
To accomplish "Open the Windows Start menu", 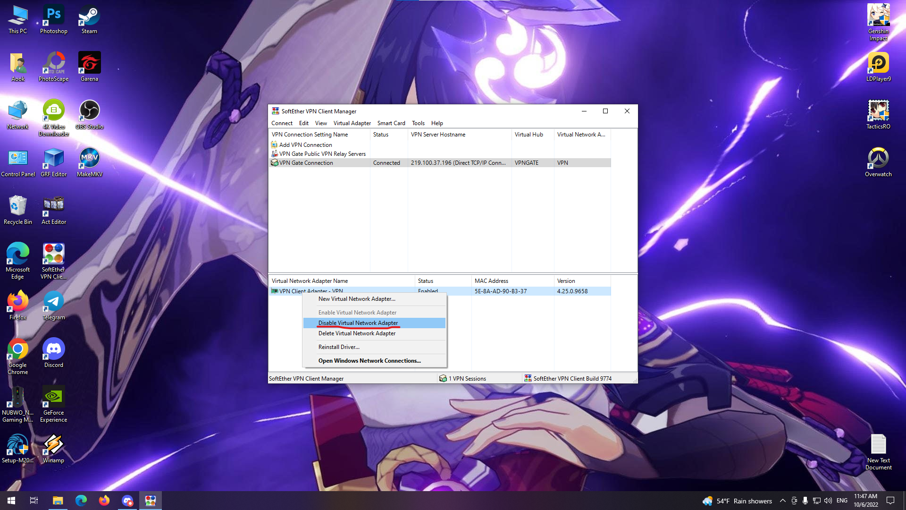I will click(x=11, y=501).
